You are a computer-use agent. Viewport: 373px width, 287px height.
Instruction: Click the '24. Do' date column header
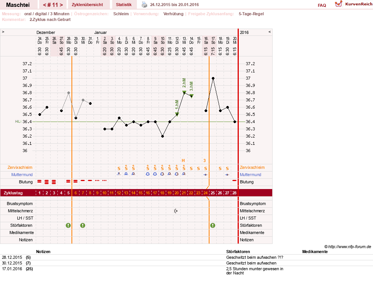point(40,40)
